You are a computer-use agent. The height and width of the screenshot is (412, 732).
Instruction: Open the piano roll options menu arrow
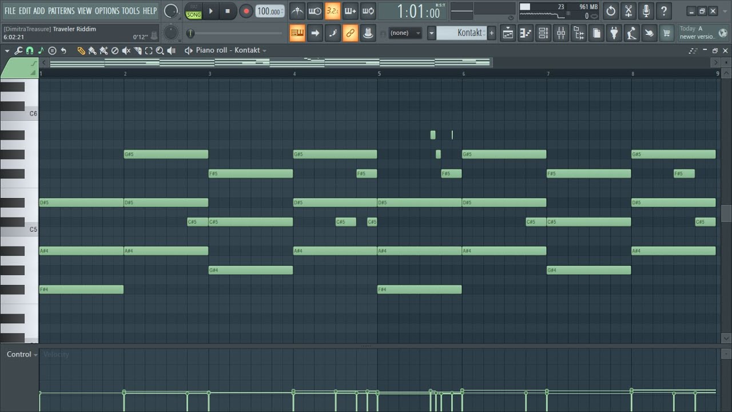point(7,50)
